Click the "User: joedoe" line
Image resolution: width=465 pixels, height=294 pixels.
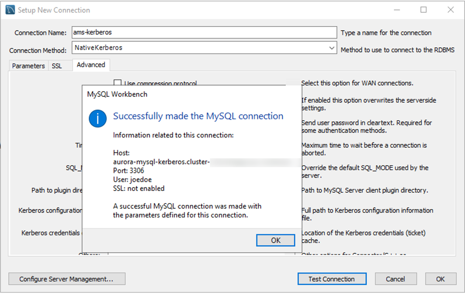132,180
